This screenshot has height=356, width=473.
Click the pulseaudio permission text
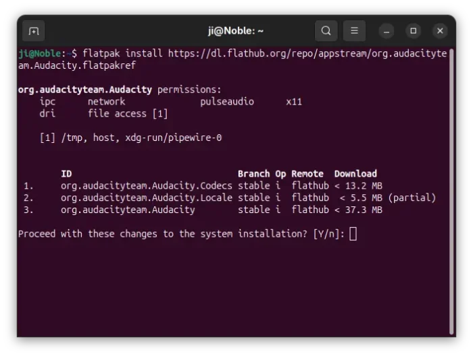coord(227,101)
